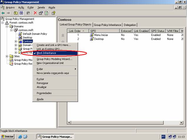Click the Refresh toolbar icon
The width and height of the screenshot is (187, 140).
click(46, 13)
